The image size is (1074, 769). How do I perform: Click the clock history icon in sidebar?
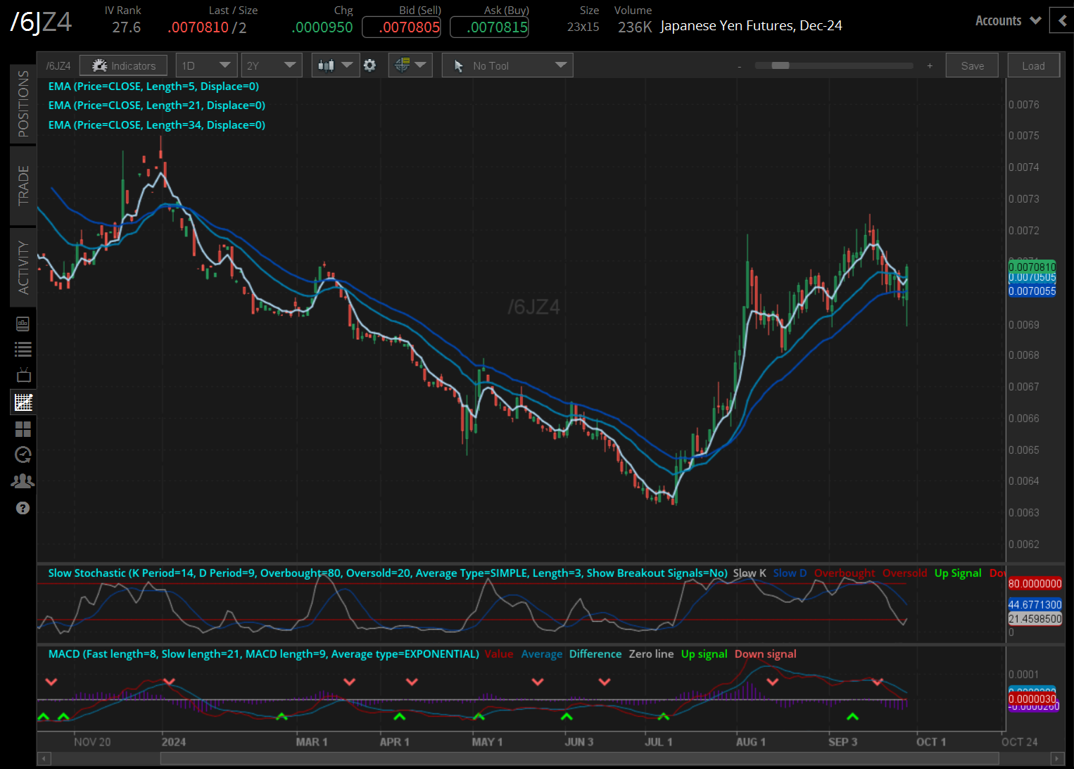[x=23, y=455]
